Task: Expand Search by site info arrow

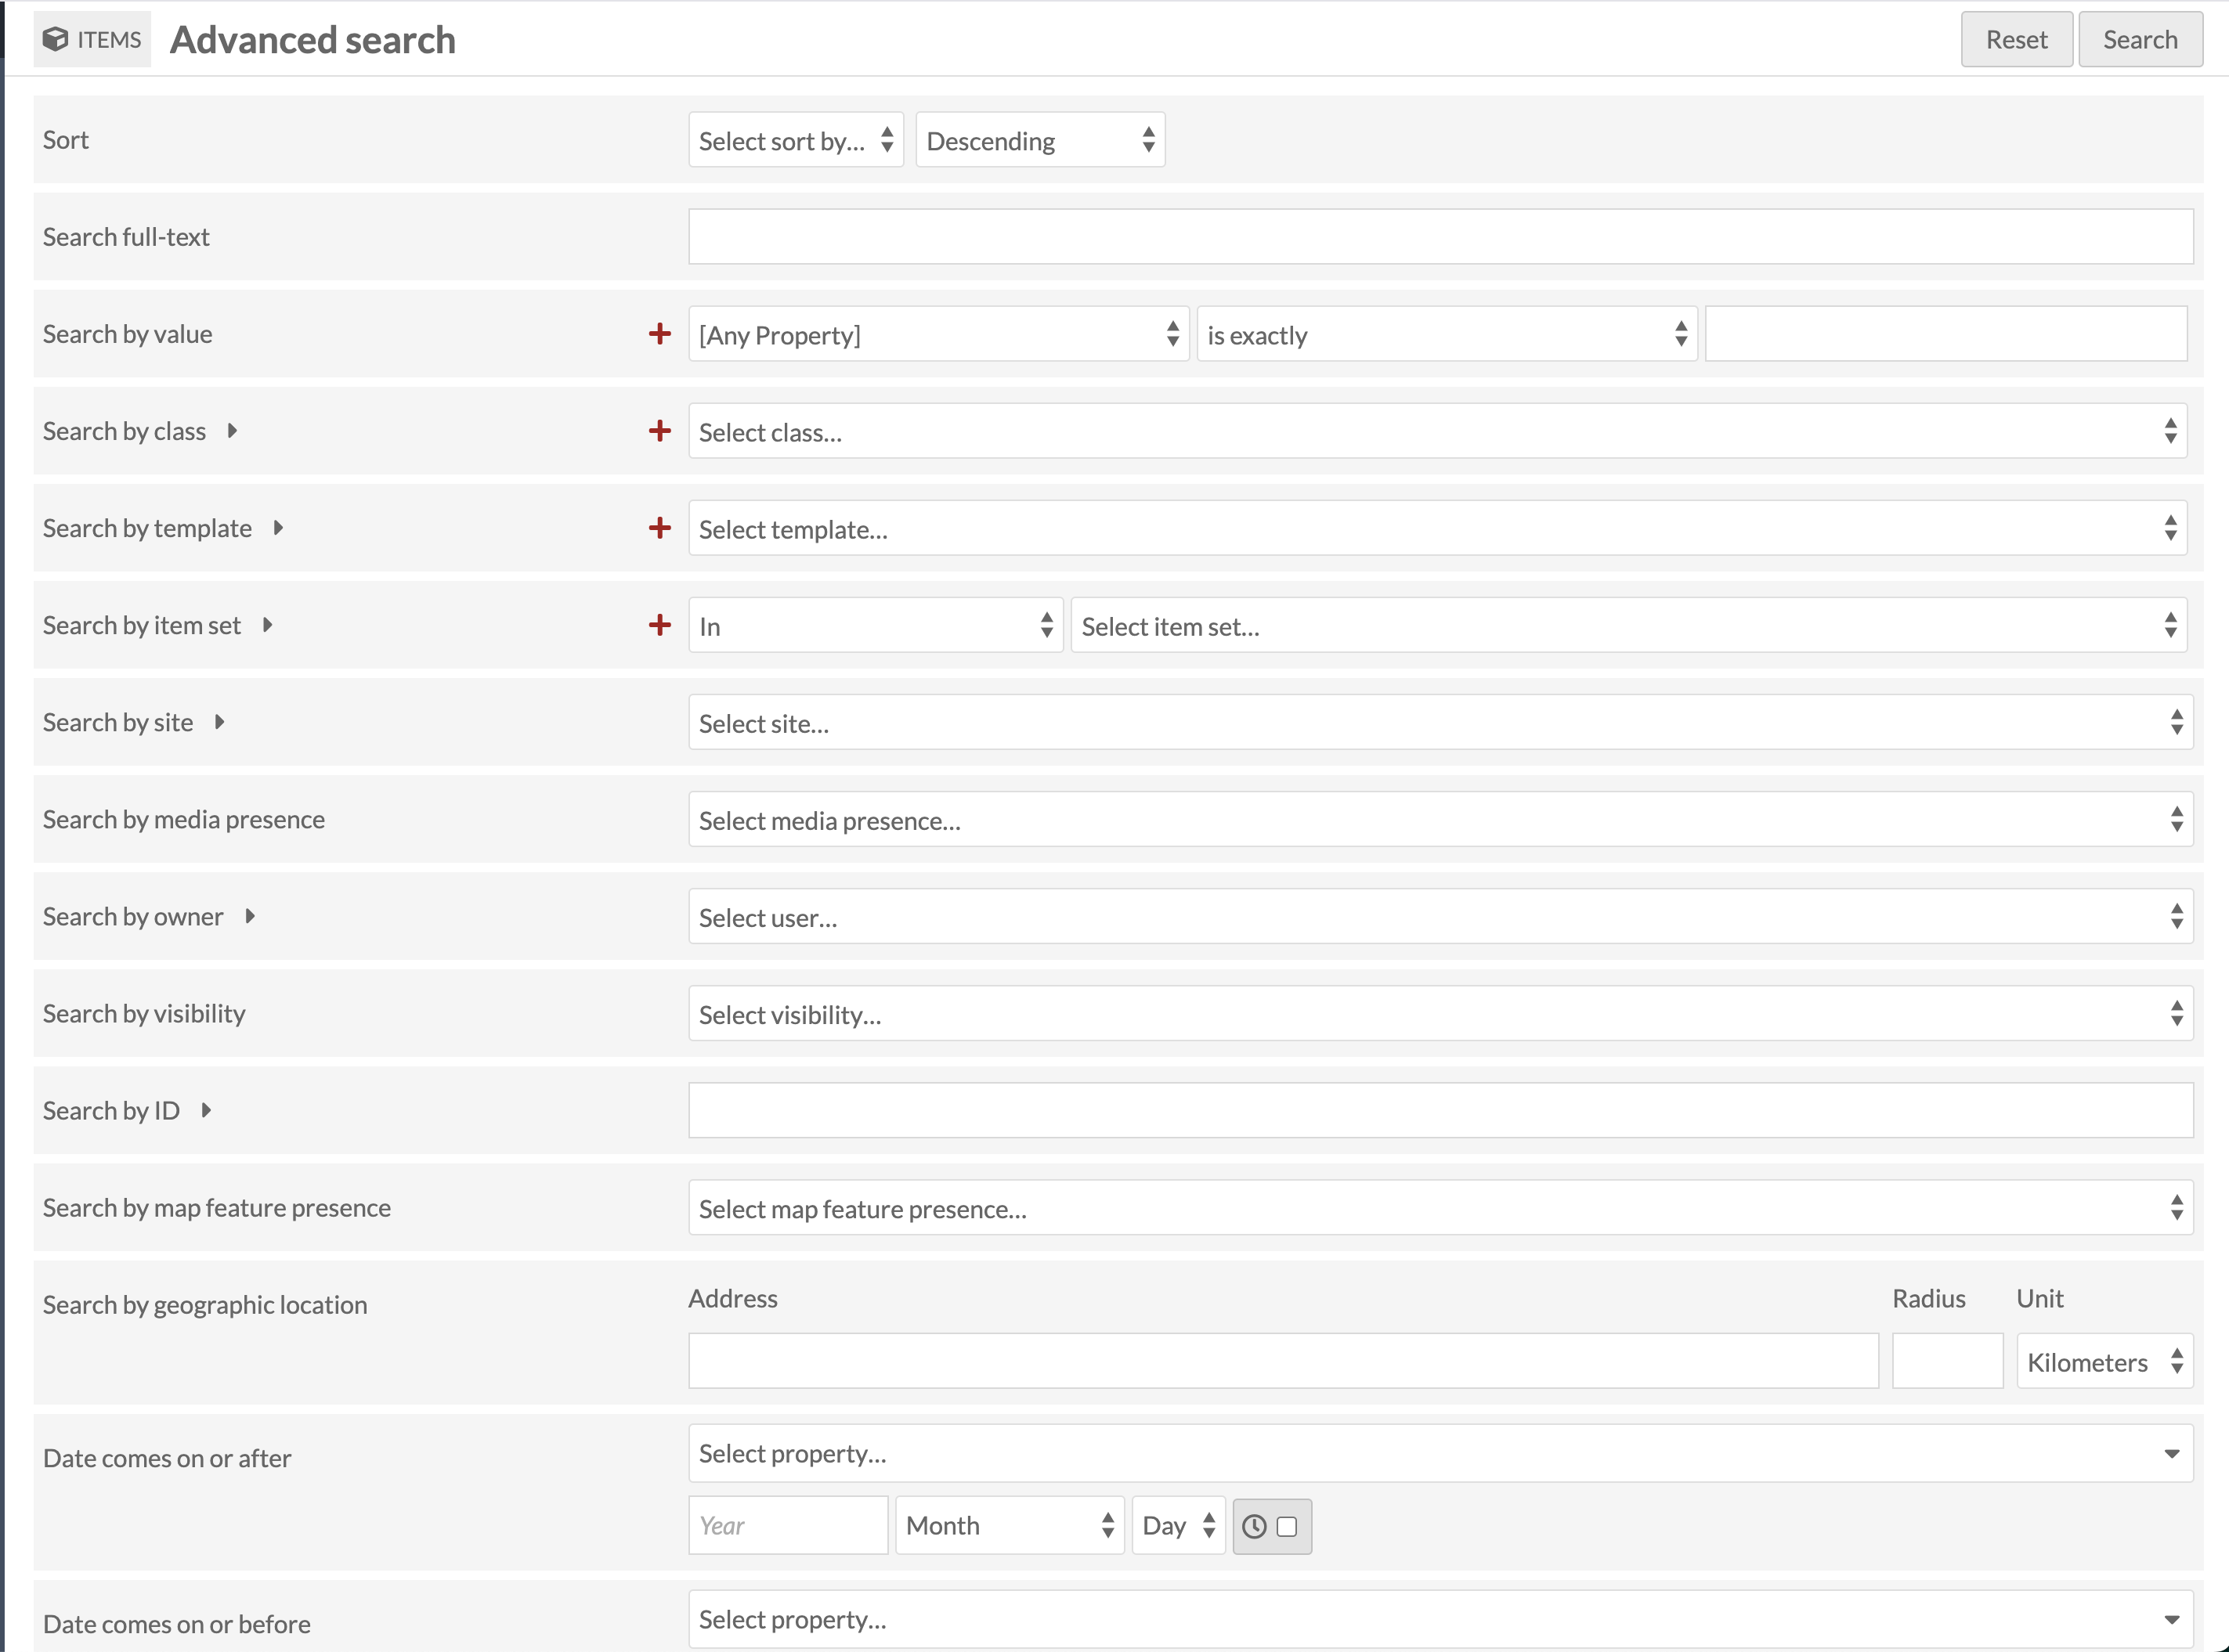Action: point(219,722)
